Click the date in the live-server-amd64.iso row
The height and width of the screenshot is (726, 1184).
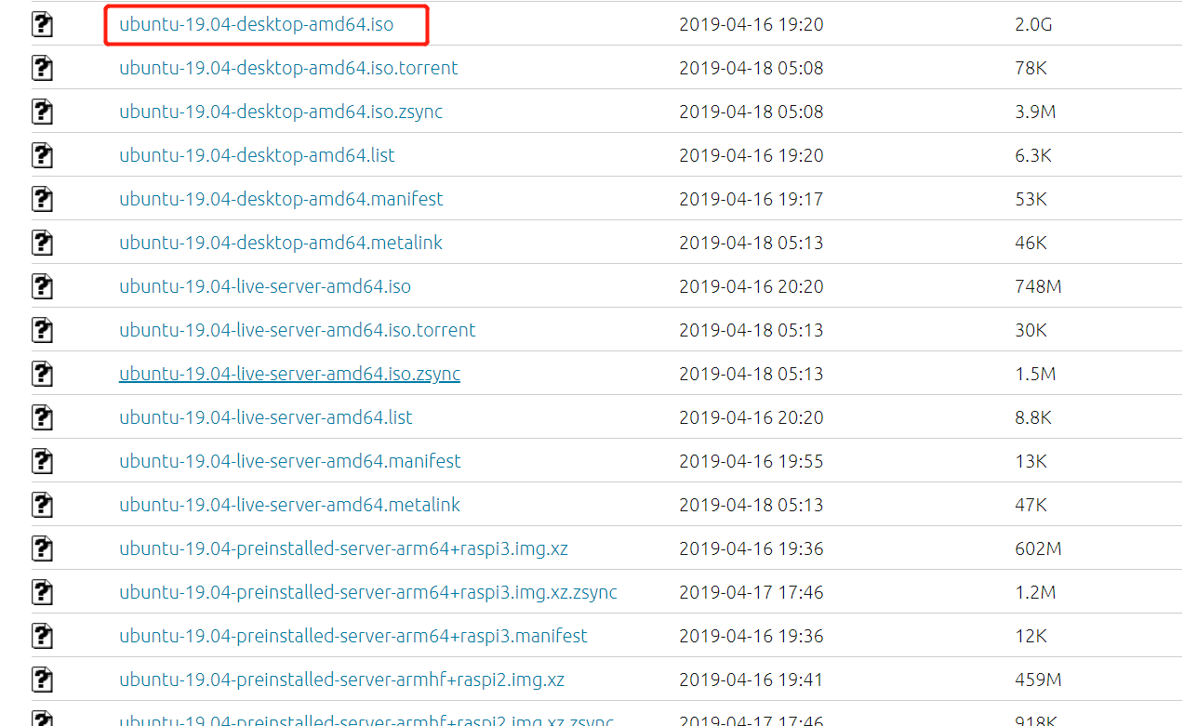click(x=752, y=286)
